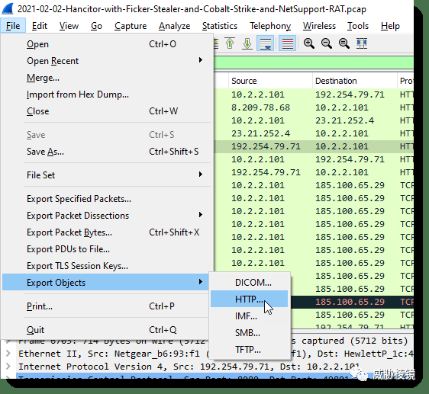The width and height of the screenshot is (429, 394).
Task: Click the zoom in magnifier icon
Action: coord(309,43)
